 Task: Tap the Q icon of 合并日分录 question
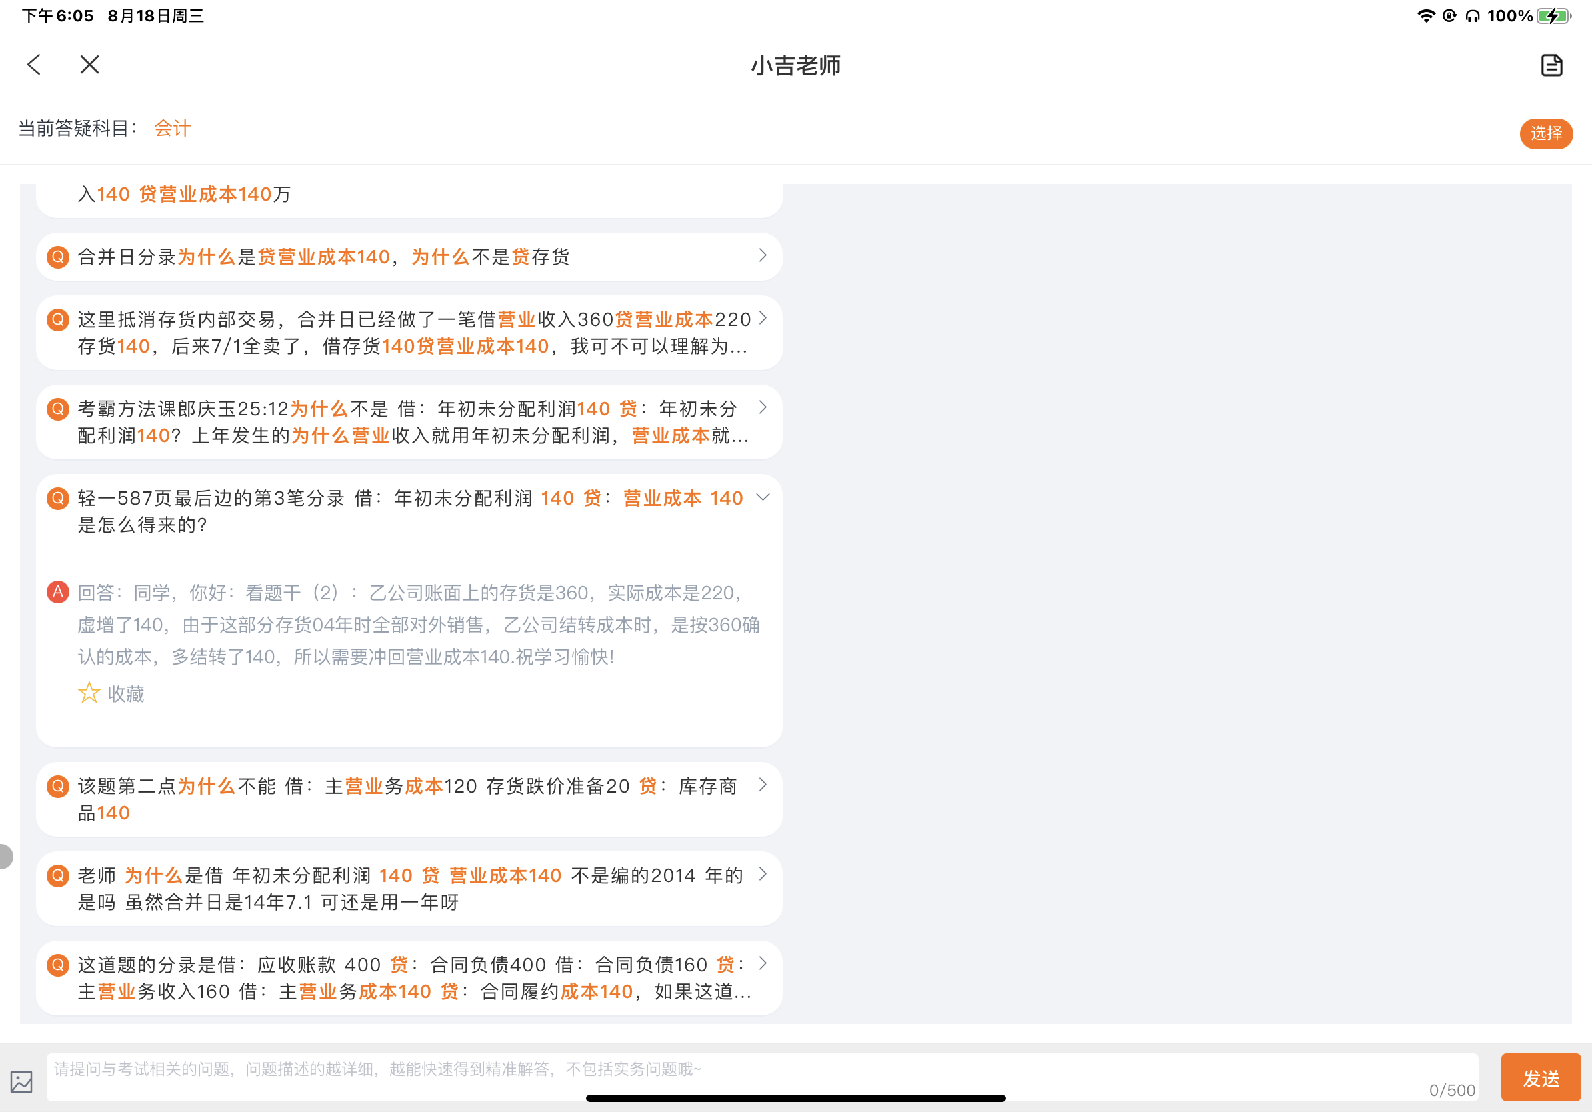(x=57, y=257)
